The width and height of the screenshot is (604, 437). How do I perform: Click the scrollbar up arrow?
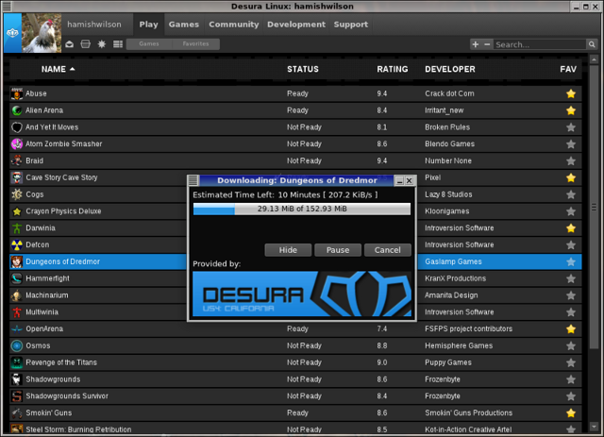point(594,59)
